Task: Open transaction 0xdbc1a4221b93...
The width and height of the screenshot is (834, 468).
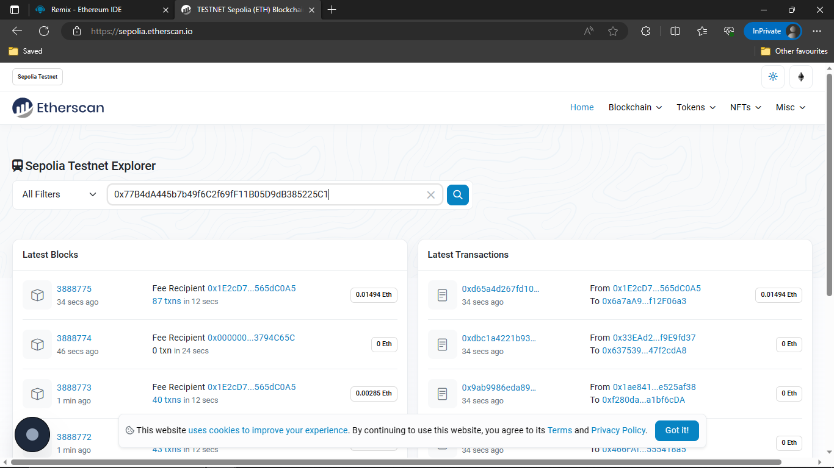Action: (499, 338)
